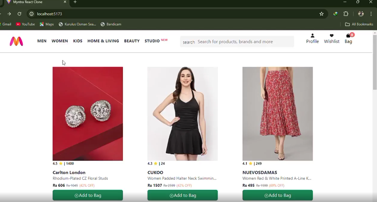Click the Myntra logo

coord(16,41)
